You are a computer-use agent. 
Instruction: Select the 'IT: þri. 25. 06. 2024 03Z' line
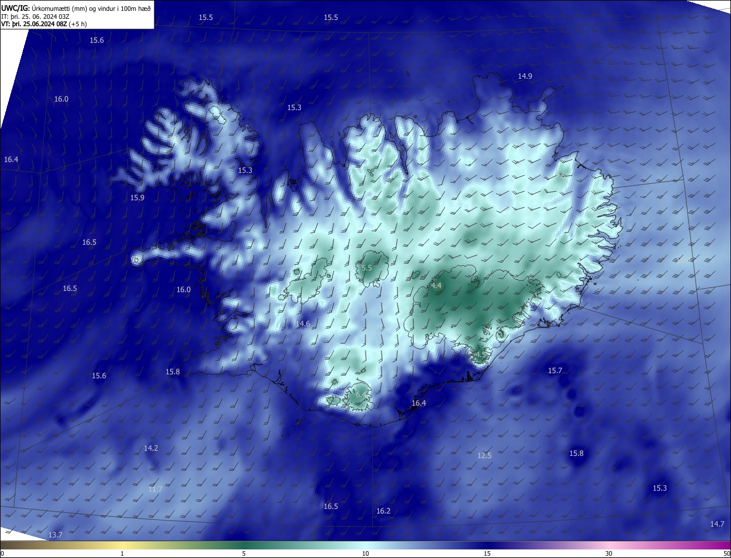point(36,17)
